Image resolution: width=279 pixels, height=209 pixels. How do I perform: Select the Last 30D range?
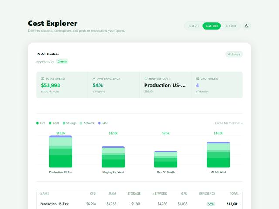[x=211, y=26]
